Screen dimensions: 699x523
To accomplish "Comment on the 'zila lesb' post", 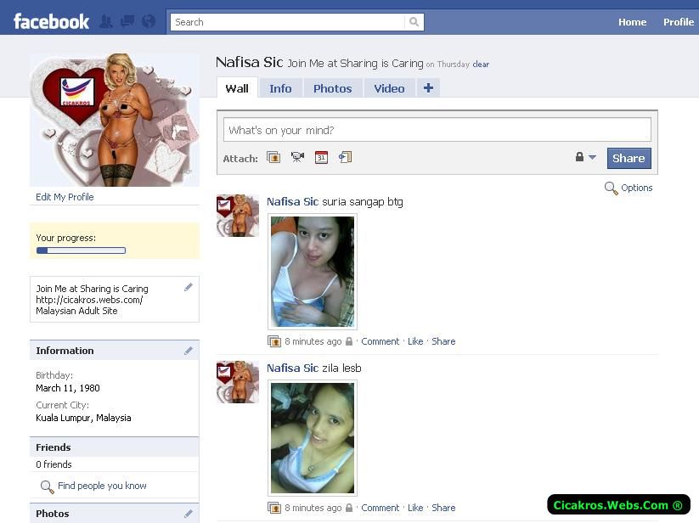I will pos(381,508).
